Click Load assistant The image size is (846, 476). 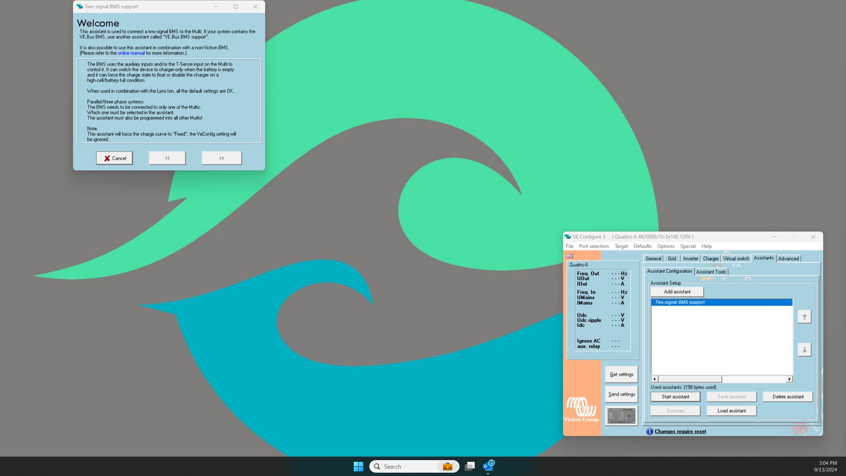731,411
